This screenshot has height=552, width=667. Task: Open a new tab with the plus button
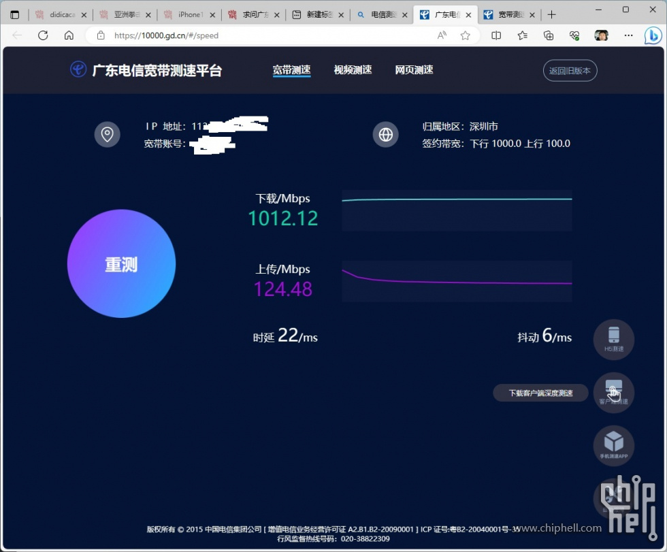[552, 15]
